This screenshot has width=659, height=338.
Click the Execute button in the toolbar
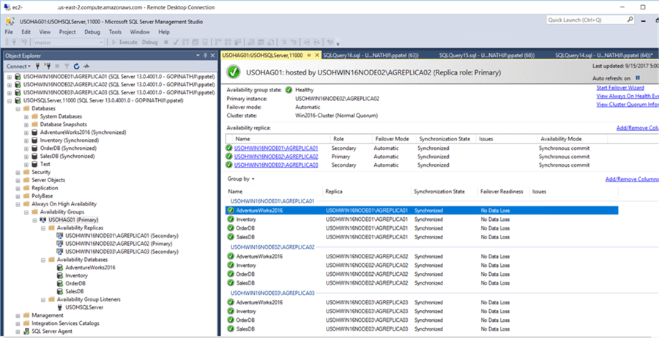tap(124, 42)
